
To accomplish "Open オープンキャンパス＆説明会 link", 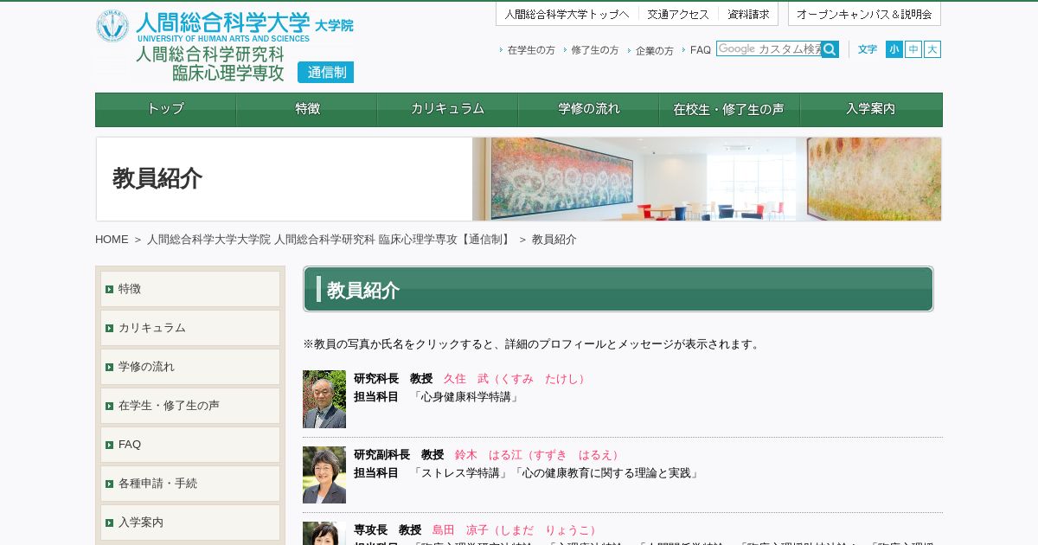I will 864,14.
